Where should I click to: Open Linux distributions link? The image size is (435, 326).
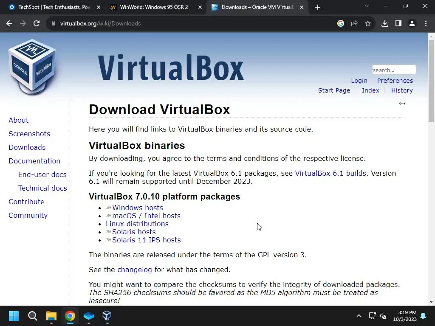click(x=137, y=224)
